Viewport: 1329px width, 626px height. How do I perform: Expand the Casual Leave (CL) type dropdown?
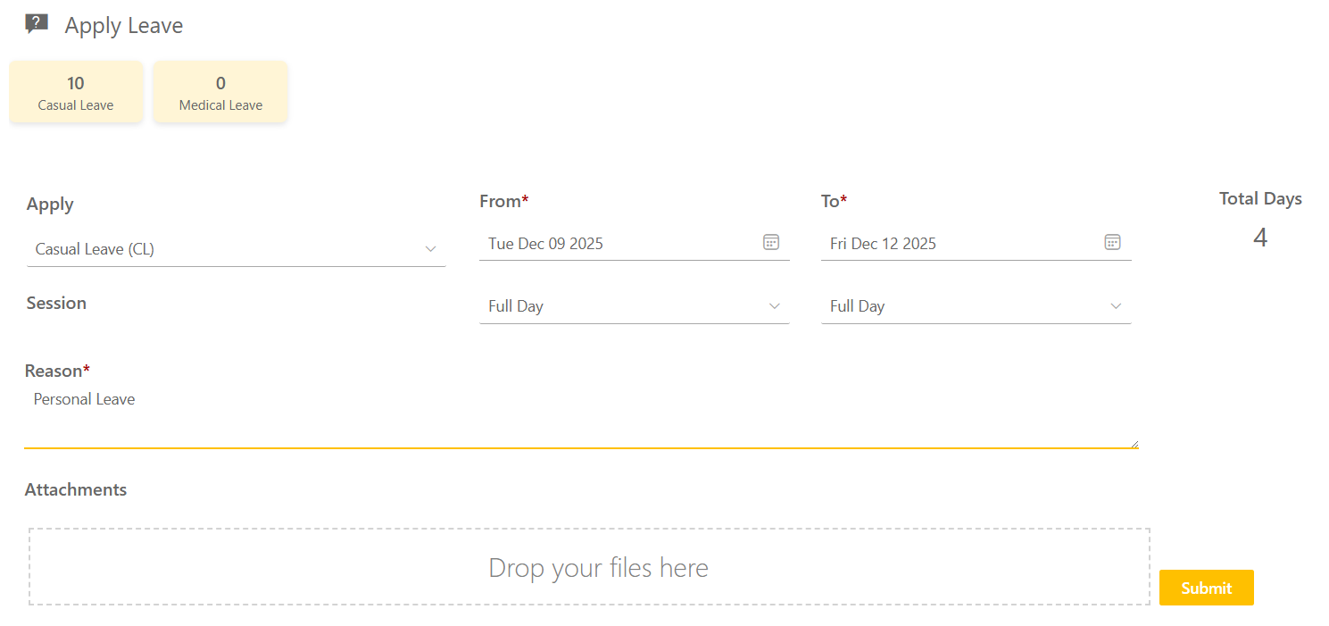236,249
